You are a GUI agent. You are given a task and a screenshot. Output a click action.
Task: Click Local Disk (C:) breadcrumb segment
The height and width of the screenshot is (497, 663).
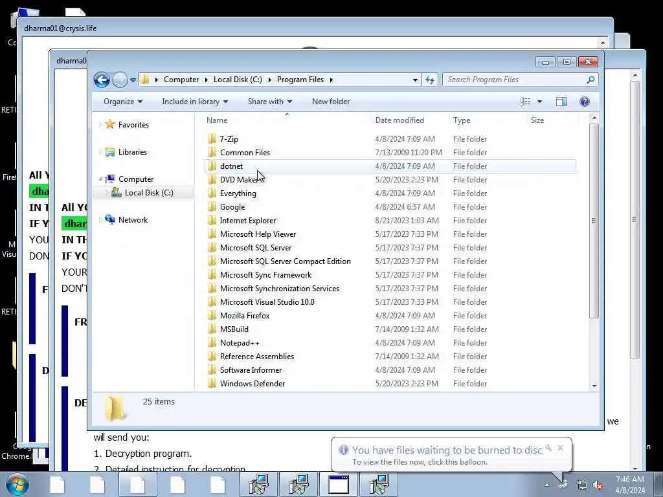[238, 80]
